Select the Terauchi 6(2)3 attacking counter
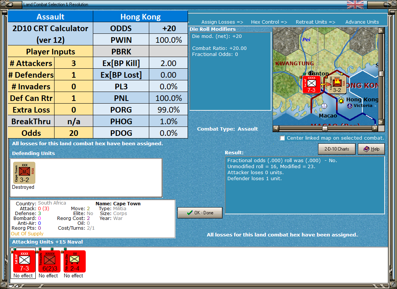Viewport: 397px width, 289px height. point(49,262)
